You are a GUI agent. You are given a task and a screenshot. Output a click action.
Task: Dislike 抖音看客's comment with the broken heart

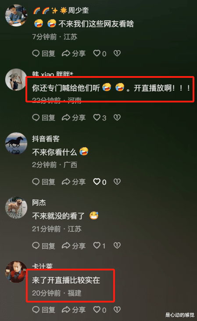point(117,181)
